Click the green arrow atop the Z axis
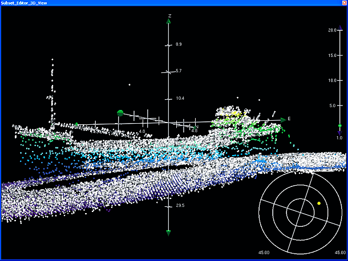Screen dimensions: 348x261 pyautogui.click(x=168, y=22)
